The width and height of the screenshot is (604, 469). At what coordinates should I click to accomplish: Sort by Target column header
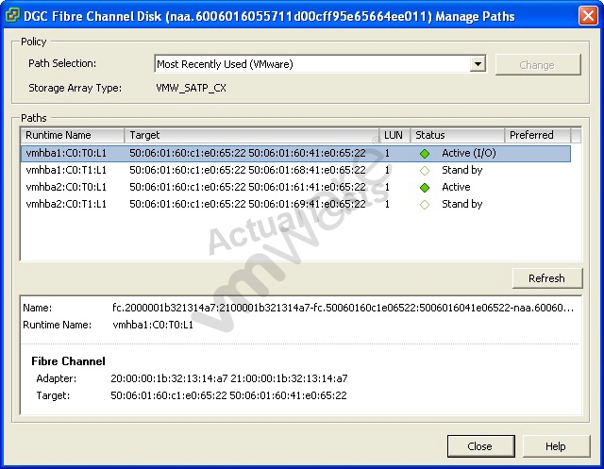(252, 135)
